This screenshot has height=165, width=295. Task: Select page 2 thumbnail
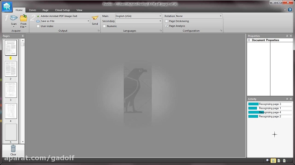click(11, 69)
